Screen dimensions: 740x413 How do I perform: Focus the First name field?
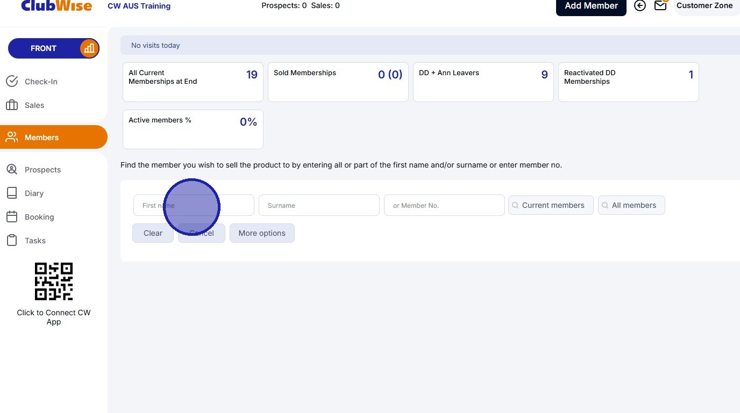(194, 205)
